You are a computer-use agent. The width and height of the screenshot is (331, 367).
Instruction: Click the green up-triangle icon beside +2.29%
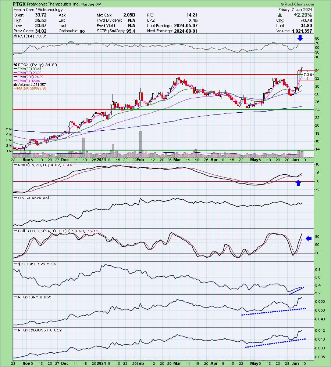[x=280, y=15]
